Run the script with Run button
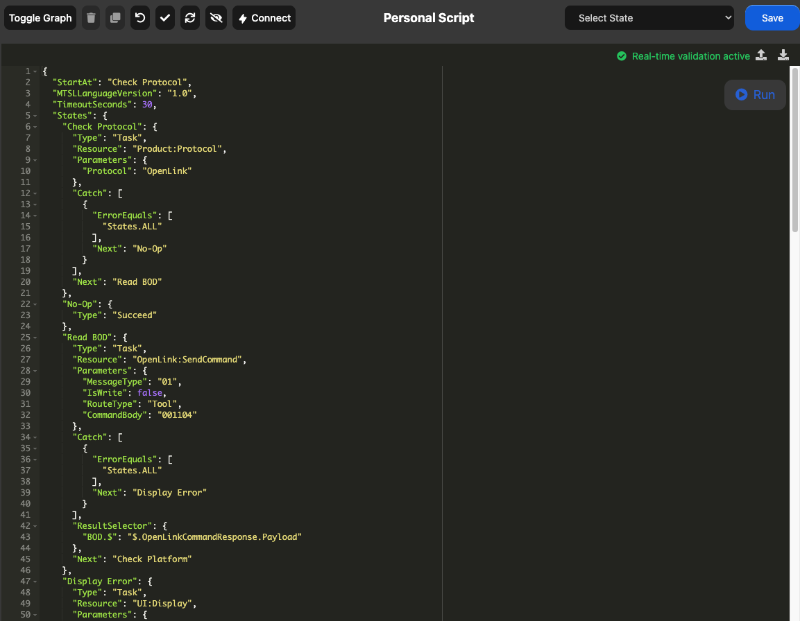The image size is (800, 621). click(755, 95)
